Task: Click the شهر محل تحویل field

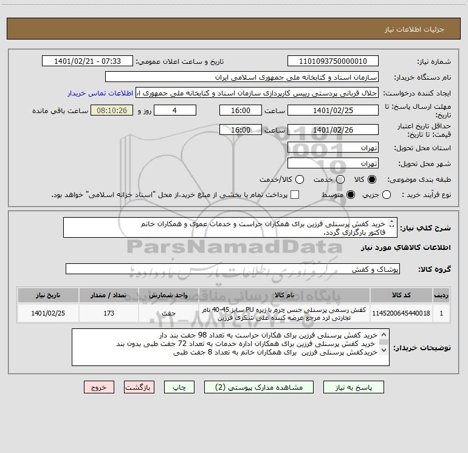Action: click(333, 164)
